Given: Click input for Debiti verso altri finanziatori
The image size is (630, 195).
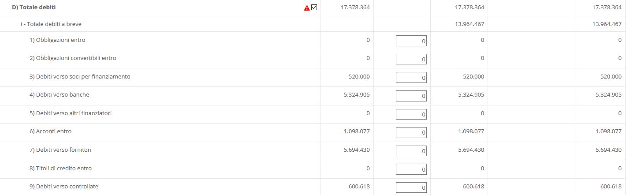Looking at the screenshot, I should [411, 114].
